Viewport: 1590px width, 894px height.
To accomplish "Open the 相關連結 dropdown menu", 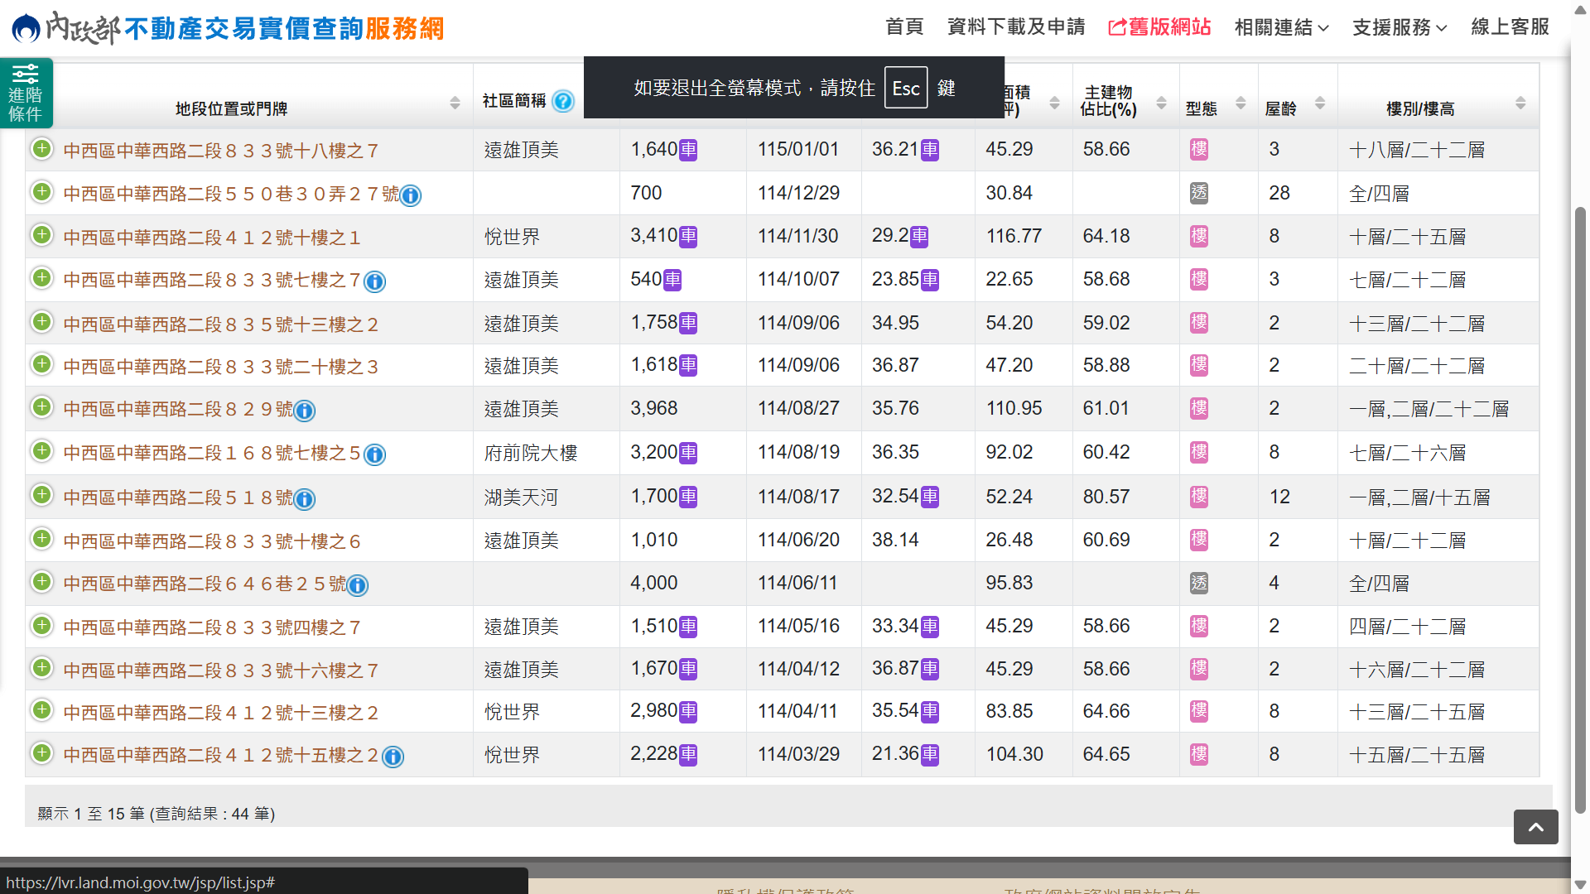I will click(x=1281, y=27).
